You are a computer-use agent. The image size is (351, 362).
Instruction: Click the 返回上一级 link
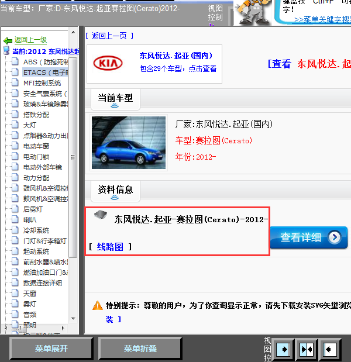coord(30,40)
